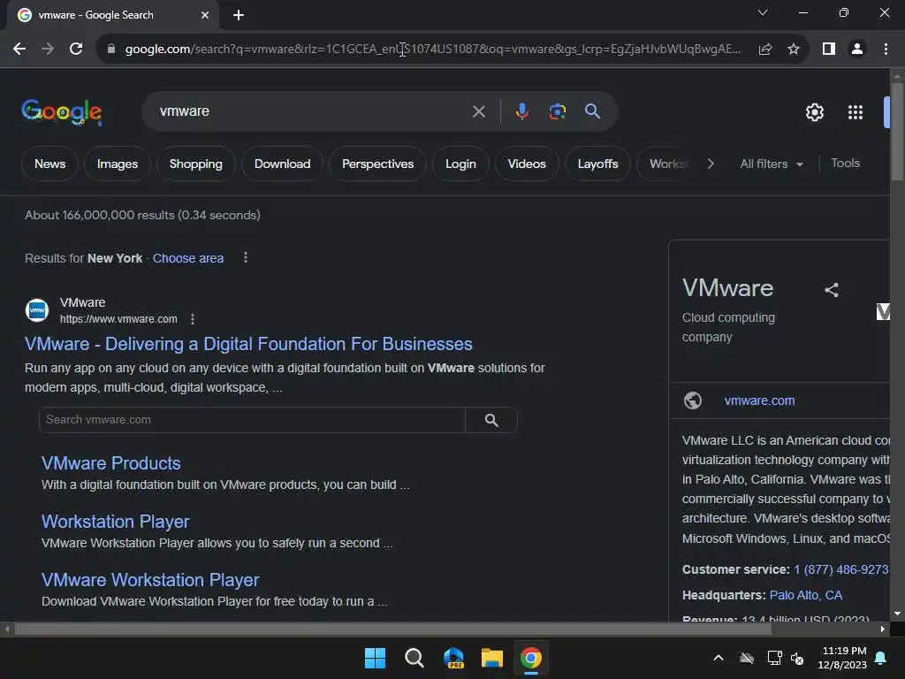Viewport: 905px width, 679px height.
Task: Click the VMware site favicon
Action: pyautogui.click(x=37, y=310)
